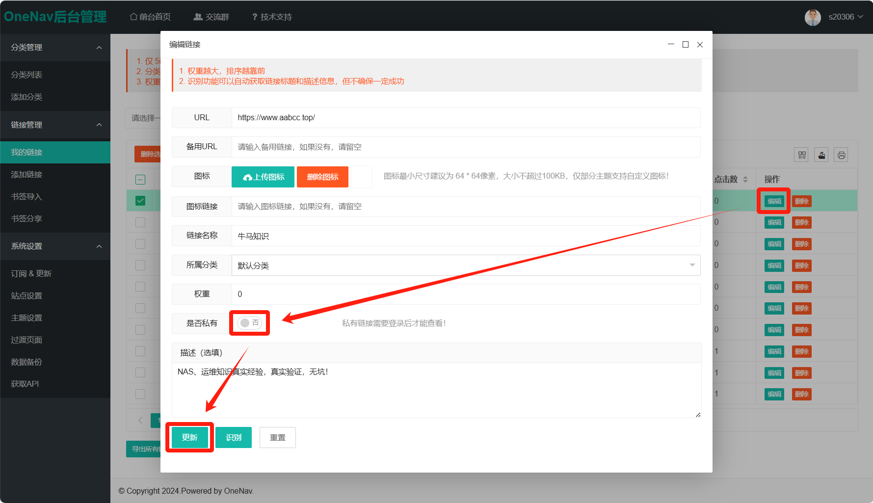Screen dimensions: 873x503
Task: Open the s20306 user menu
Action: point(845,17)
